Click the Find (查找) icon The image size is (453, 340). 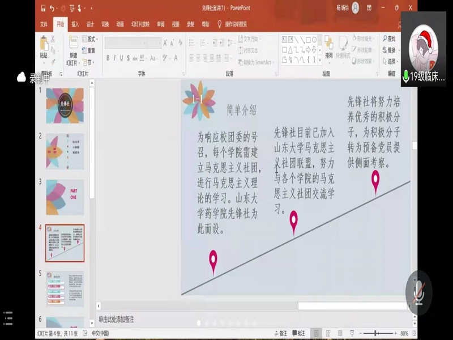coord(389,39)
